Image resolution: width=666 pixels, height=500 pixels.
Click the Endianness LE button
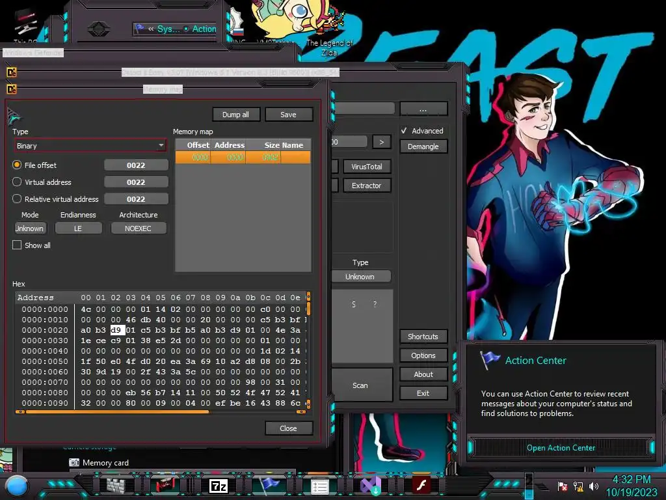click(x=78, y=229)
